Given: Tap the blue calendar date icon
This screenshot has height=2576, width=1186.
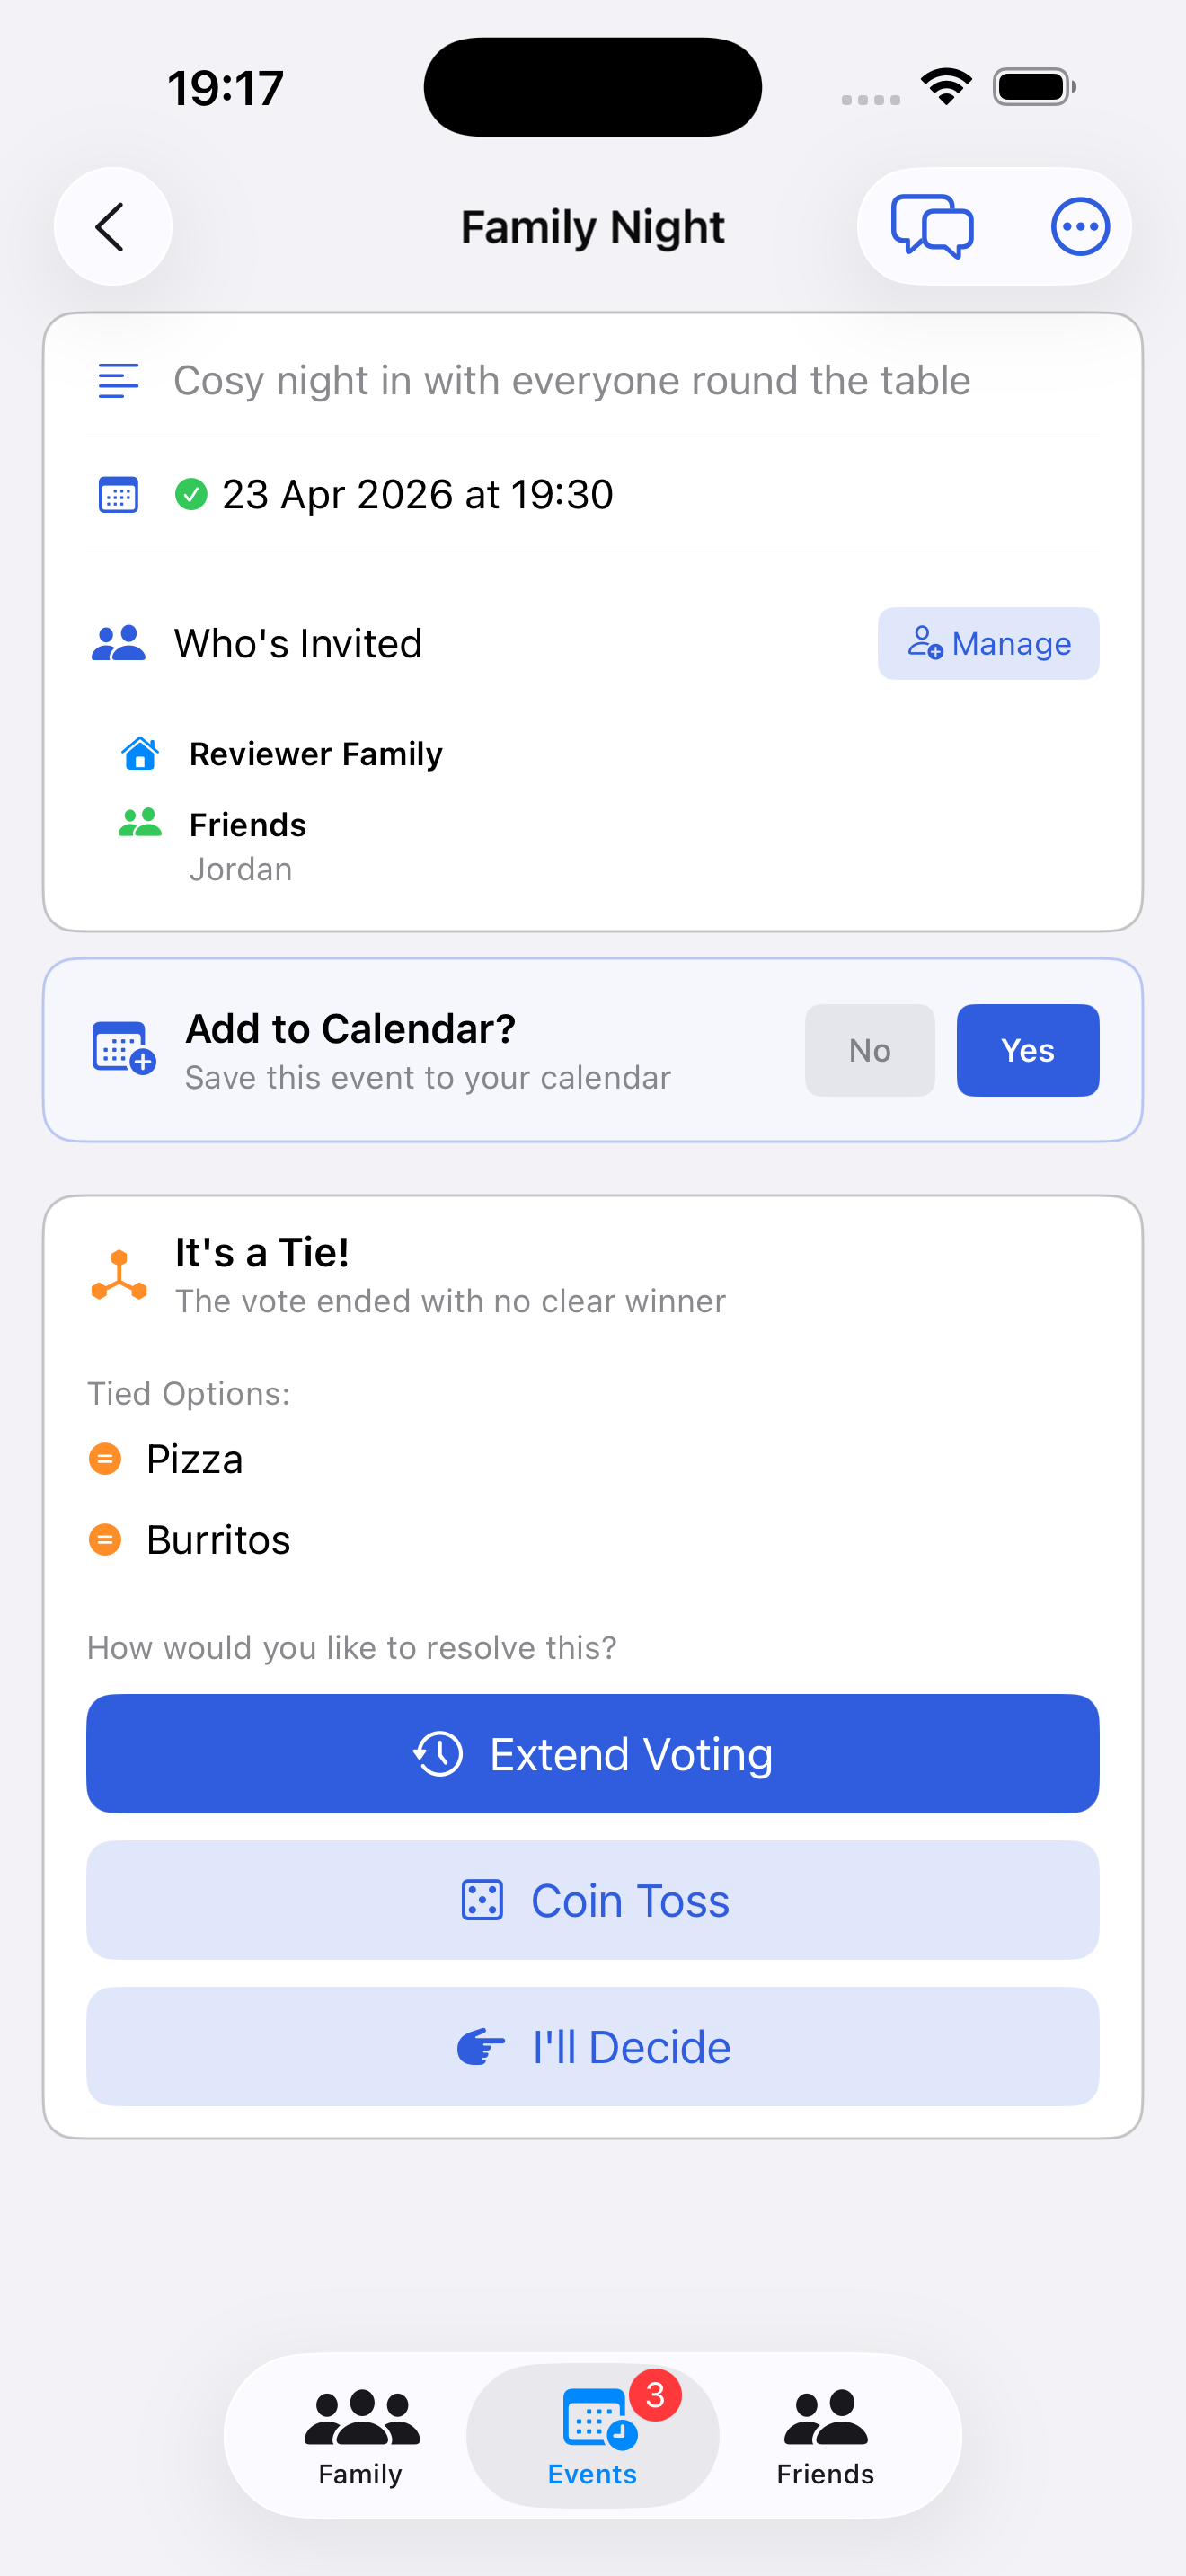Looking at the screenshot, I should click(x=118, y=495).
